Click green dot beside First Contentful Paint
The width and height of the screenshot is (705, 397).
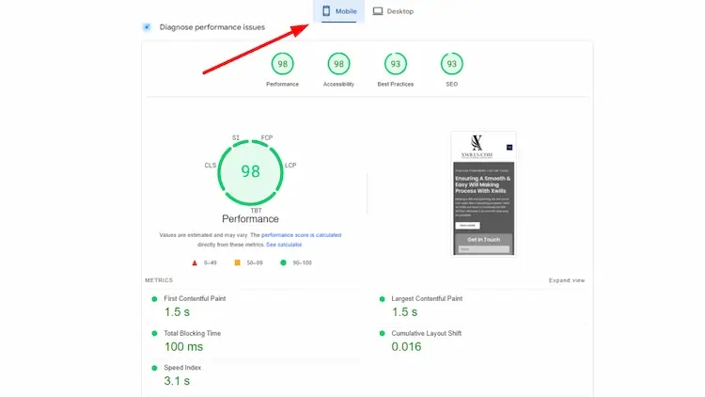pos(154,299)
